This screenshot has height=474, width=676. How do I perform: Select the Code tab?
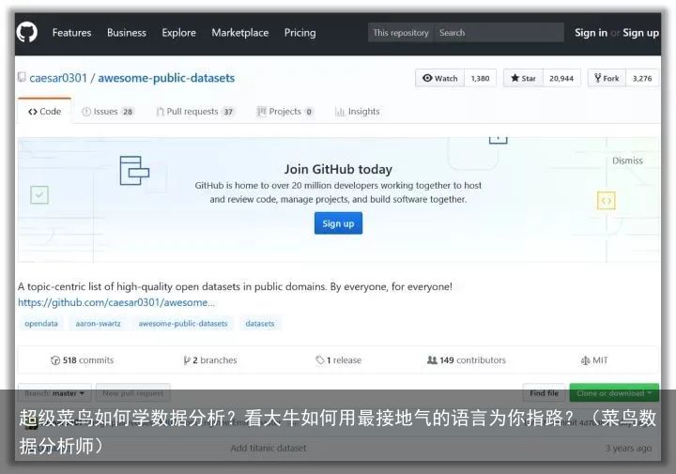(44, 111)
